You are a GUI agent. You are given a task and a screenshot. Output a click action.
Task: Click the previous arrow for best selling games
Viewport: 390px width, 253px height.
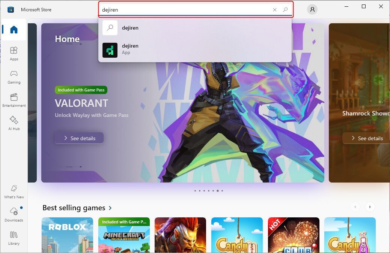(355, 207)
